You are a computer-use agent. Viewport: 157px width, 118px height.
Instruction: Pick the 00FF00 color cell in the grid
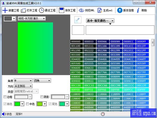(x=77, y=90)
